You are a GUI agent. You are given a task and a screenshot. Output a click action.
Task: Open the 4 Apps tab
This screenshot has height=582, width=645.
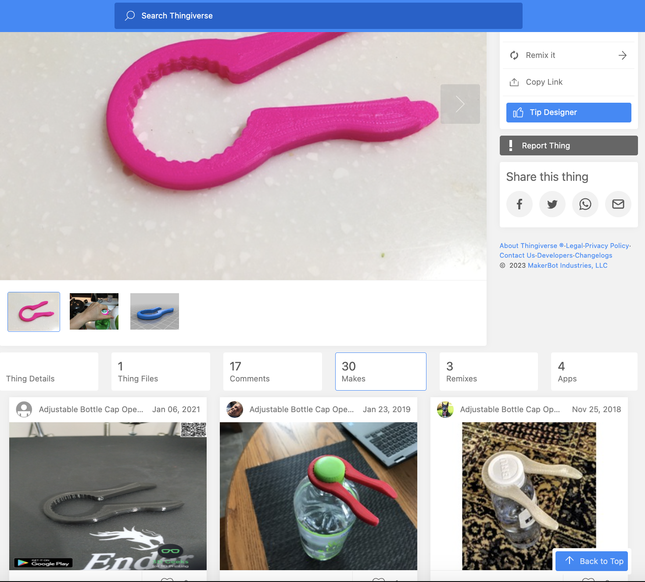point(594,371)
